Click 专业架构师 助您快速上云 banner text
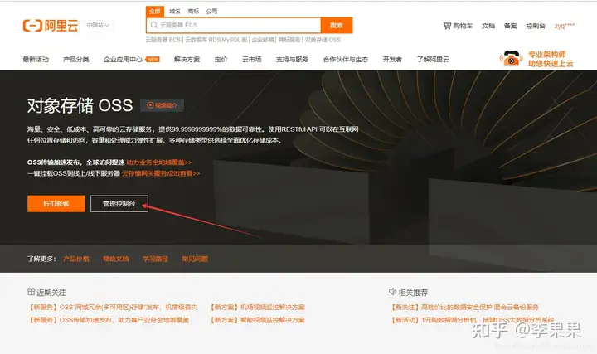Screen dimensions: 597x354 551,59
